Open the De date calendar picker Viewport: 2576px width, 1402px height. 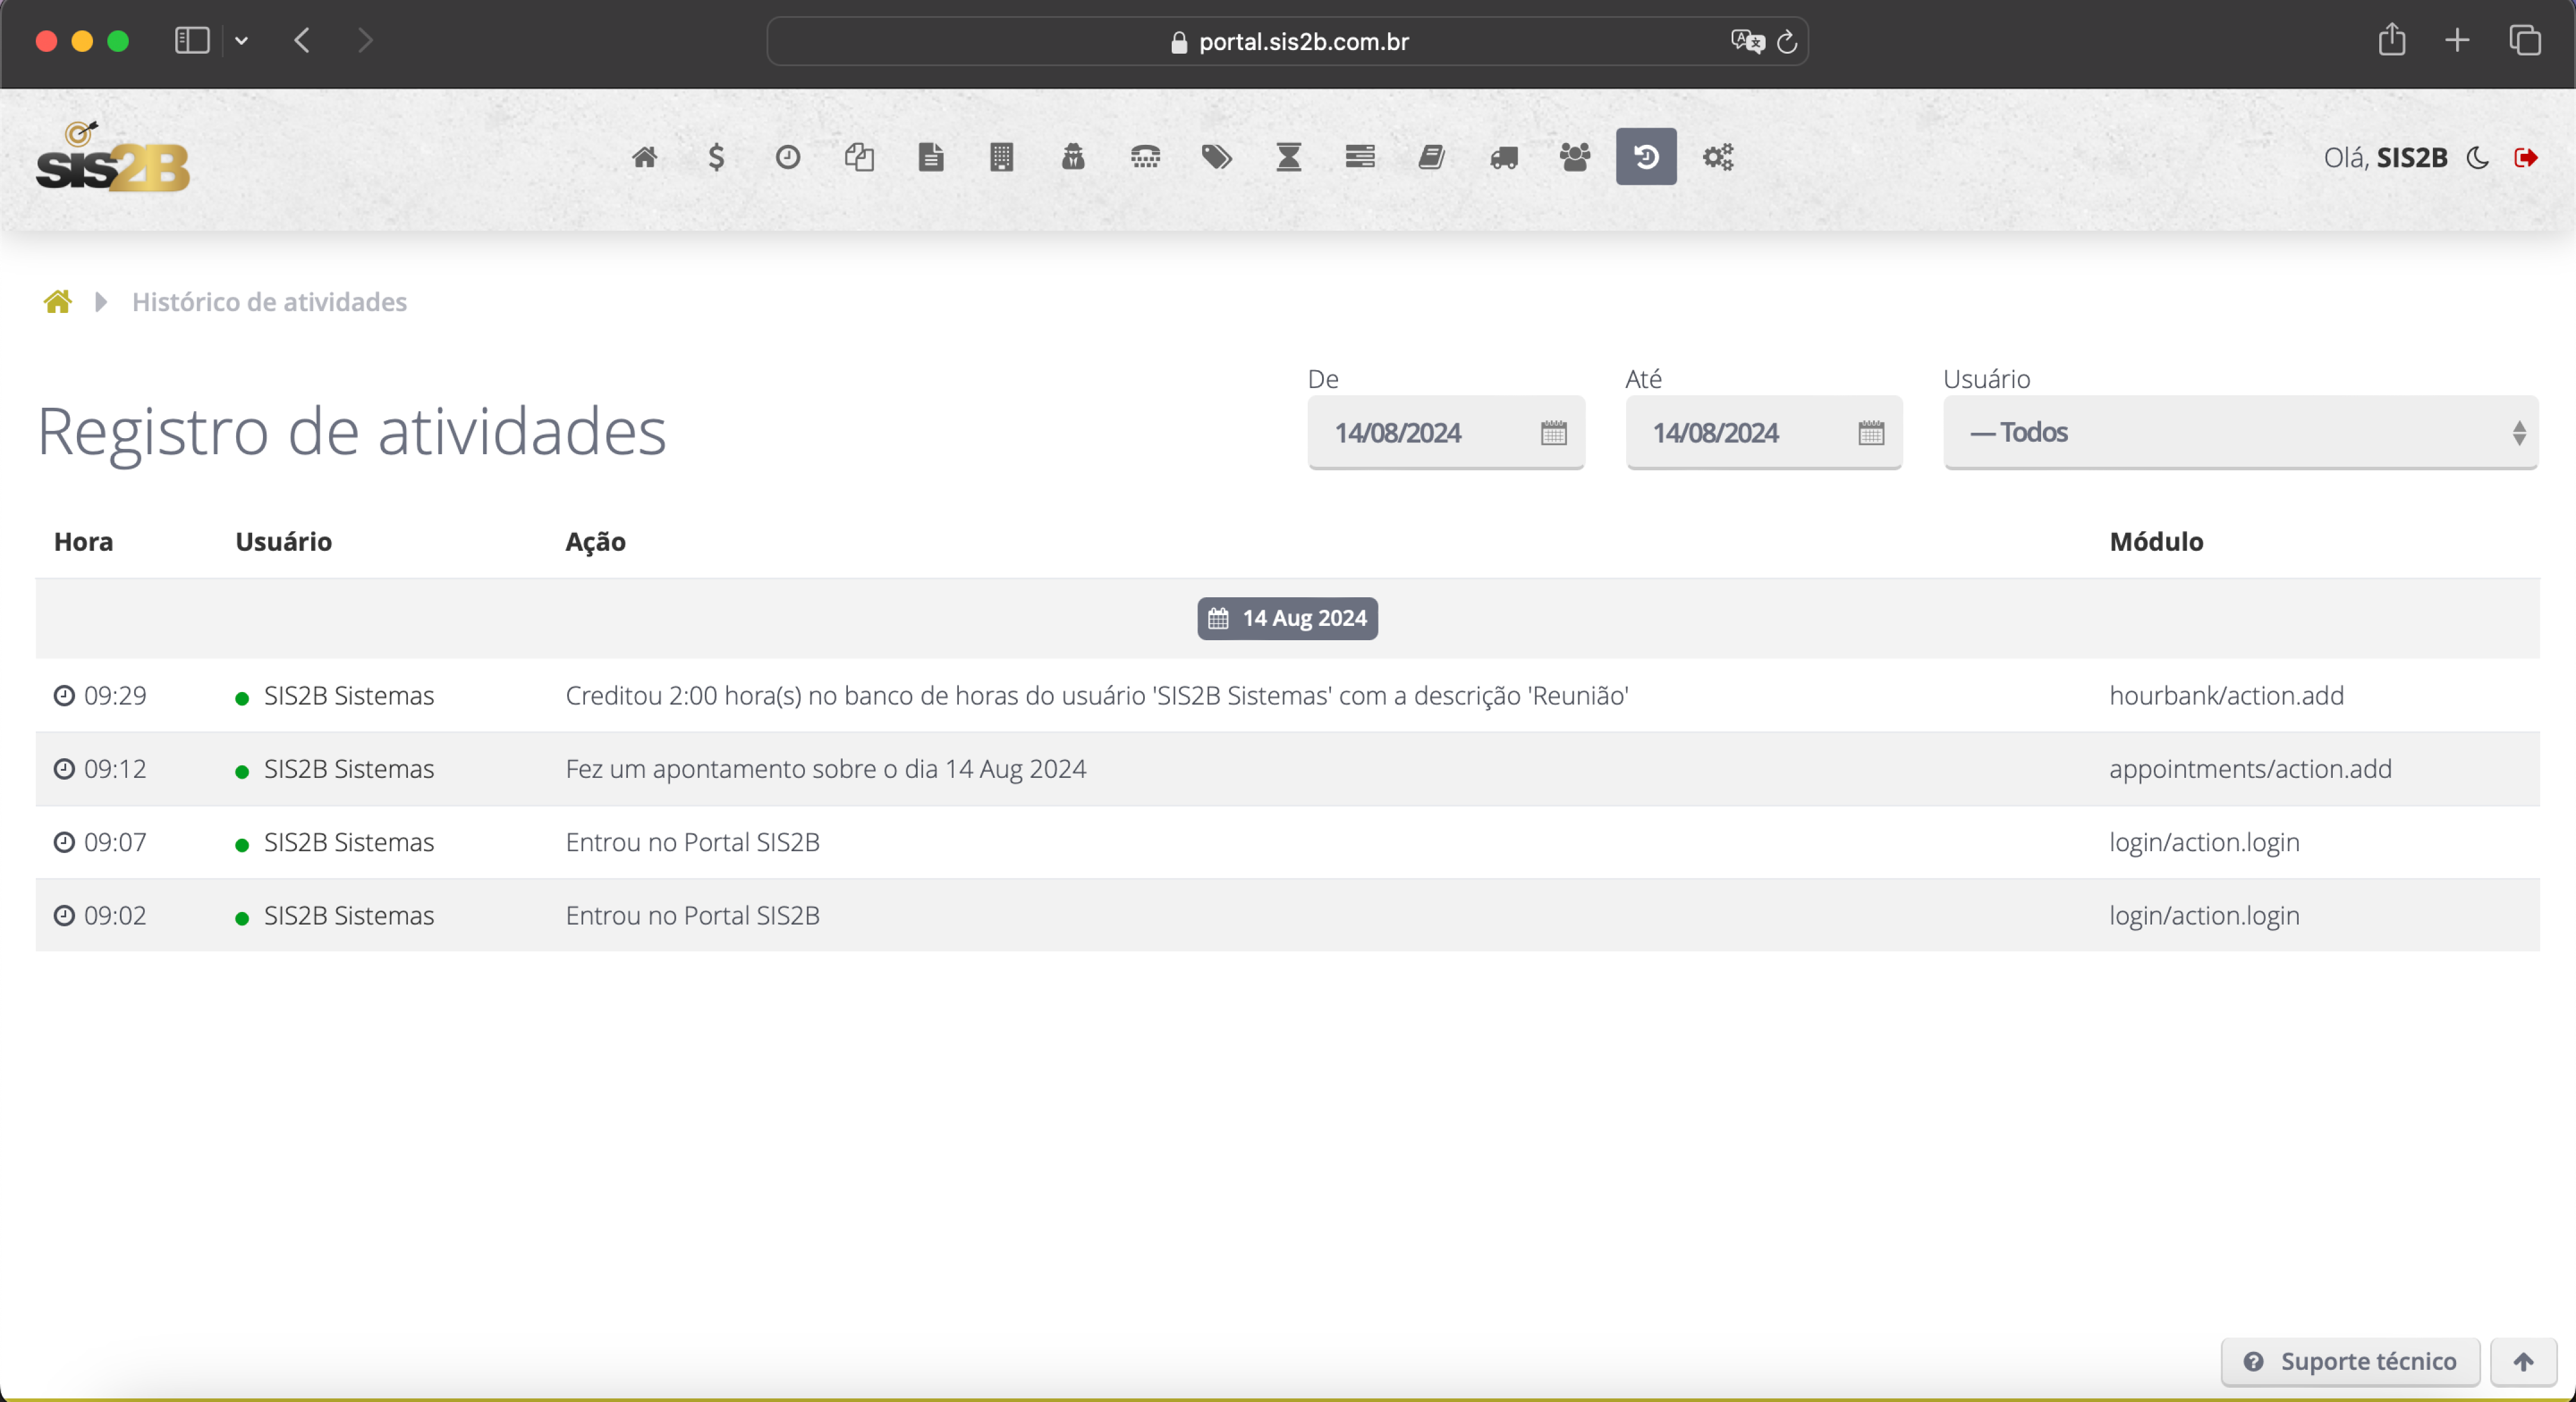coord(1553,432)
